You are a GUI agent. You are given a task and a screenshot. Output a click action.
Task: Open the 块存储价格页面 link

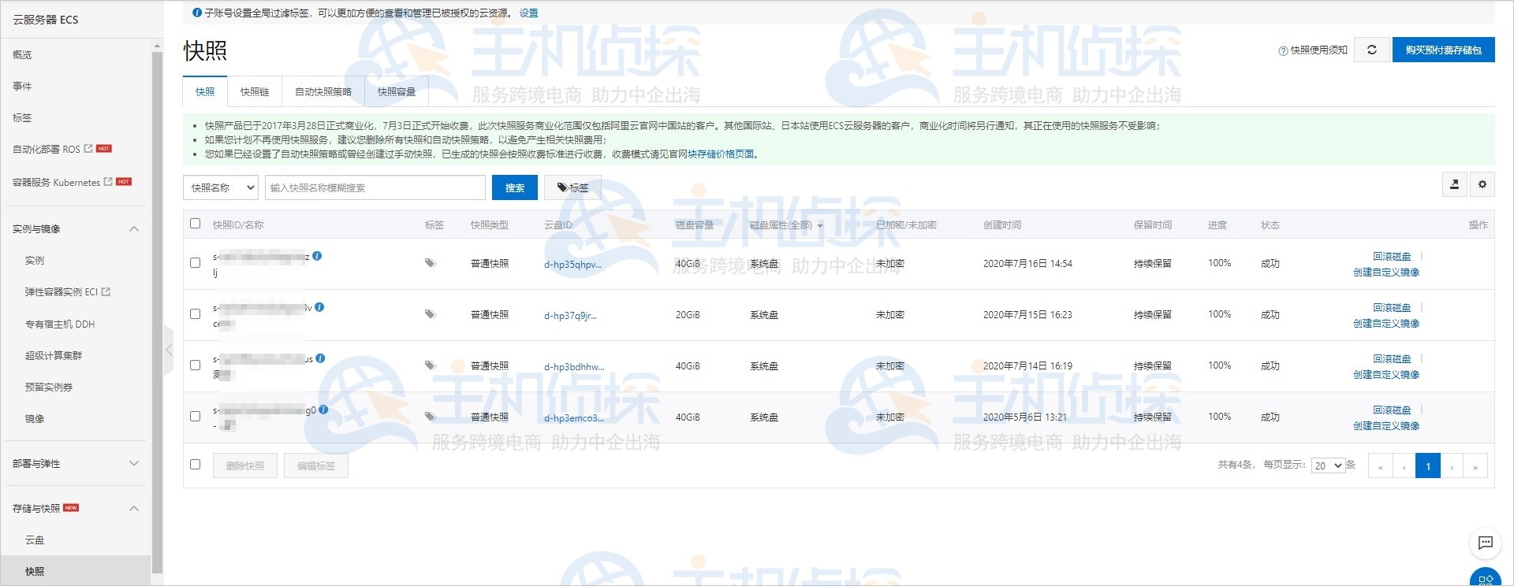(721, 154)
